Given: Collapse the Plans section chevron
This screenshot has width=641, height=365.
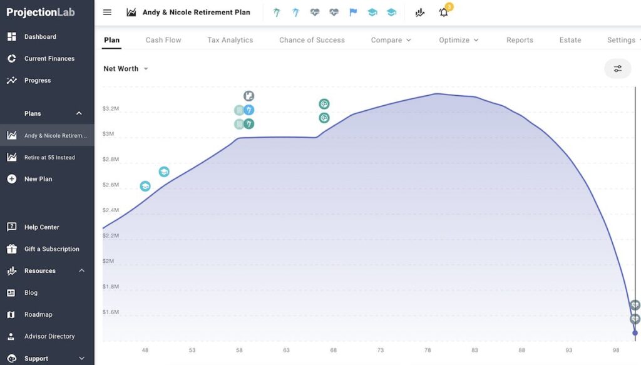Looking at the screenshot, I should click(79, 113).
